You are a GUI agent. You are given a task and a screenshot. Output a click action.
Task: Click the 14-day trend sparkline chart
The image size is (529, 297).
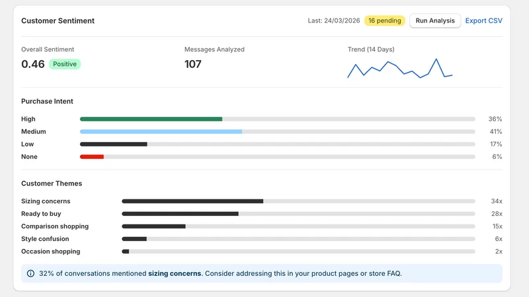click(x=400, y=69)
